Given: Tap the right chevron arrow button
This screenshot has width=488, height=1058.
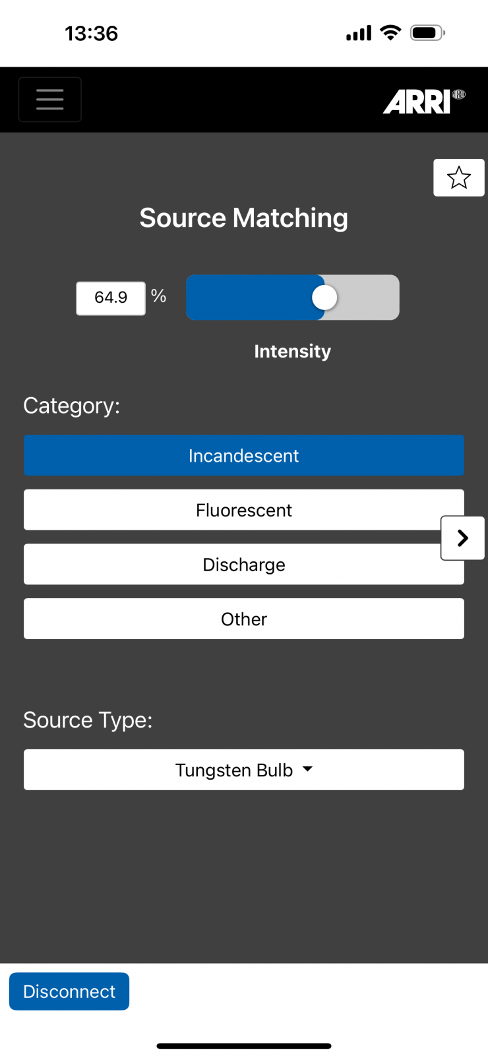Looking at the screenshot, I should (x=463, y=538).
